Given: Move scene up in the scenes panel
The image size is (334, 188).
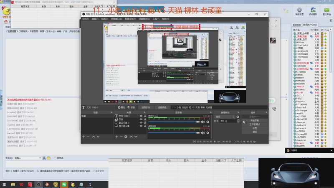Looking at the screenshot, I should [x=93, y=137].
